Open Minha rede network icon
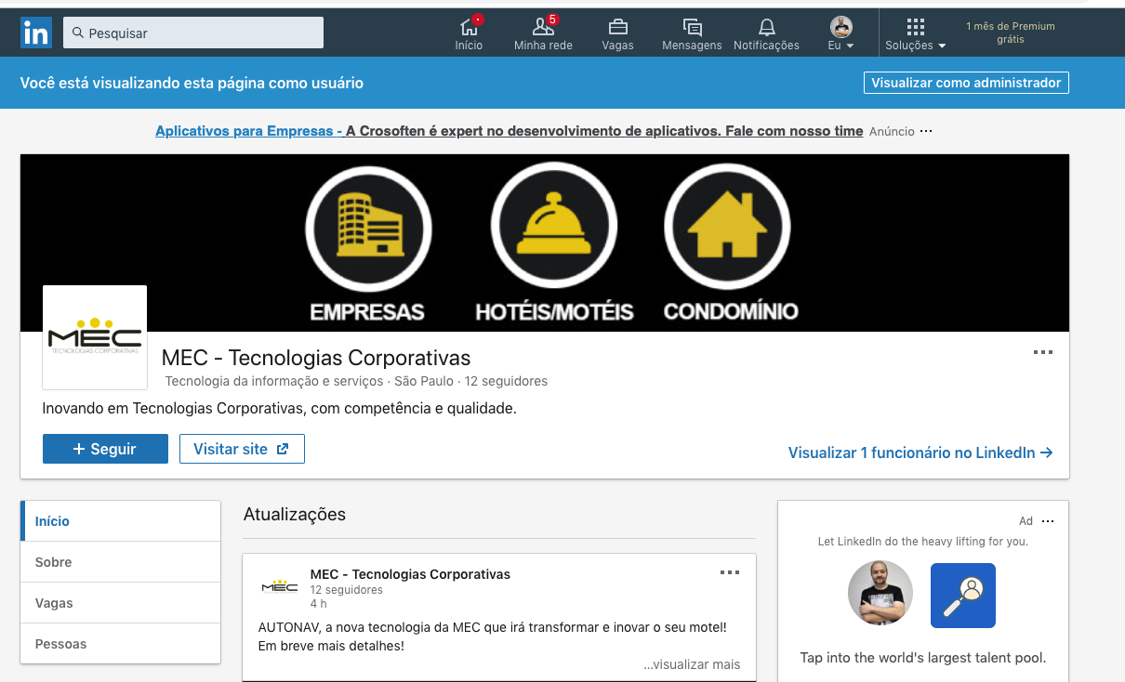This screenshot has width=1125, height=682. [x=543, y=33]
